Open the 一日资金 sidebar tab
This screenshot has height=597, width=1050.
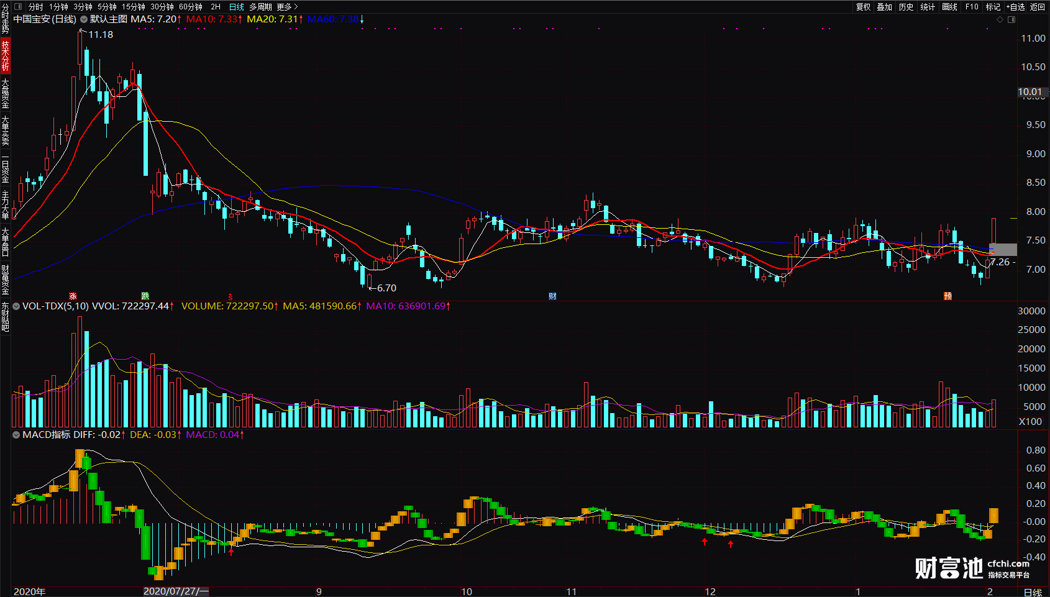5,167
